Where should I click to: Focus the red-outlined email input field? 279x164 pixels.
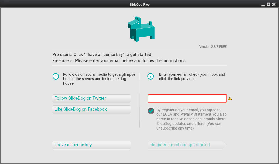tap(187, 99)
